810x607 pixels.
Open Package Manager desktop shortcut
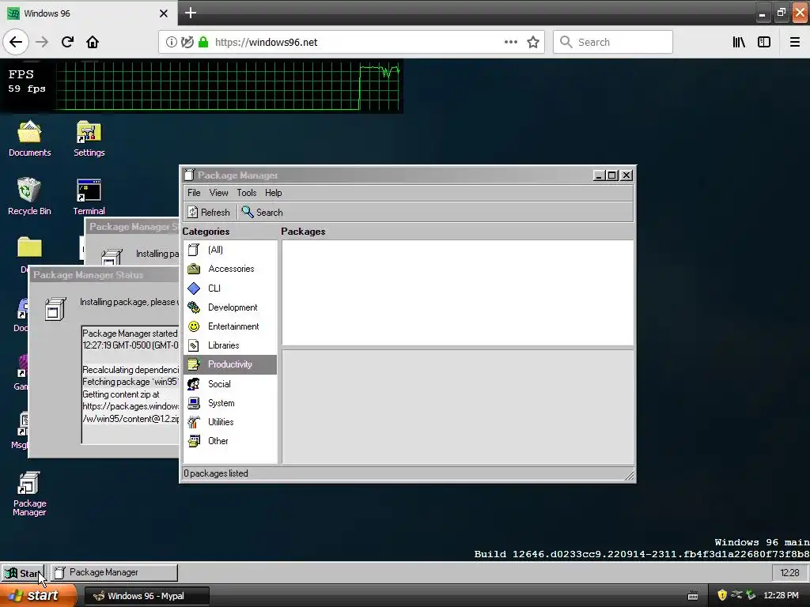29,493
